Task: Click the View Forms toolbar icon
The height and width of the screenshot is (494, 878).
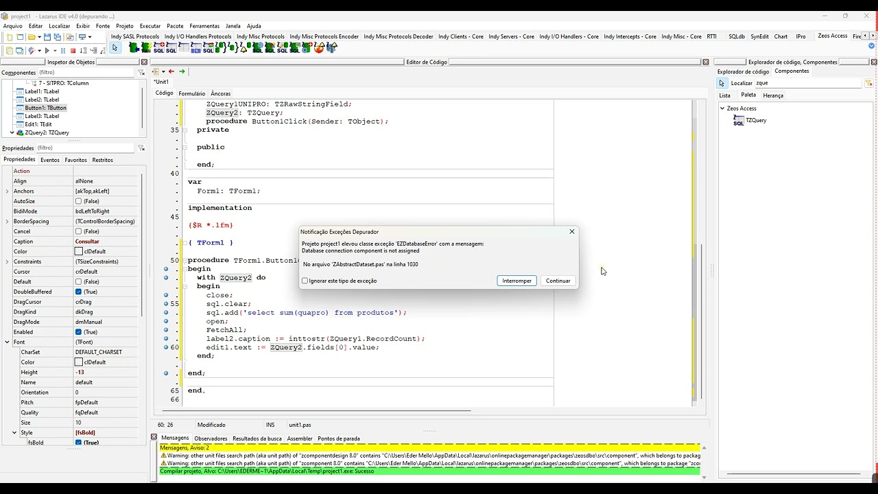Action: point(19,50)
